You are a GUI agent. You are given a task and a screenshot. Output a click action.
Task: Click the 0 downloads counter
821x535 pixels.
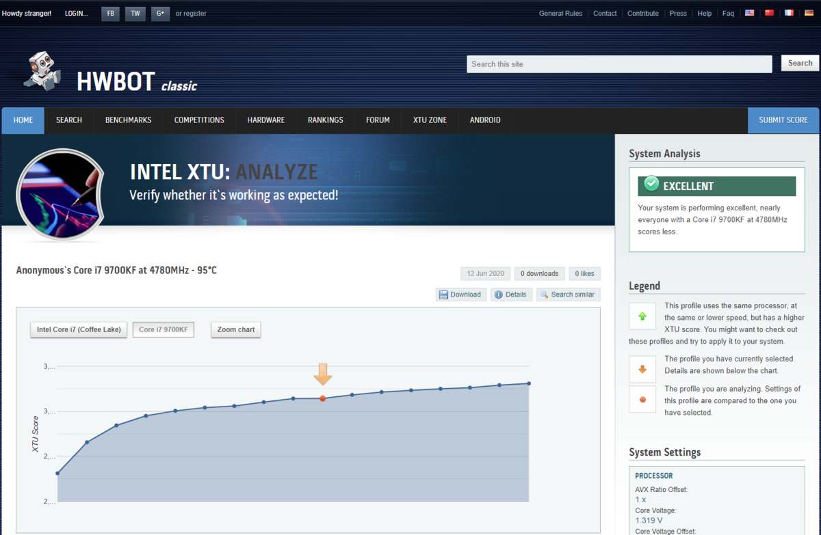pyautogui.click(x=540, y=273)
